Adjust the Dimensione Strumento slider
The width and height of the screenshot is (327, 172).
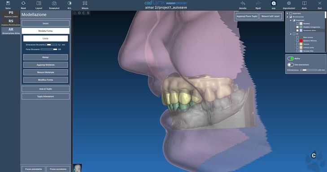coord(51,45)
